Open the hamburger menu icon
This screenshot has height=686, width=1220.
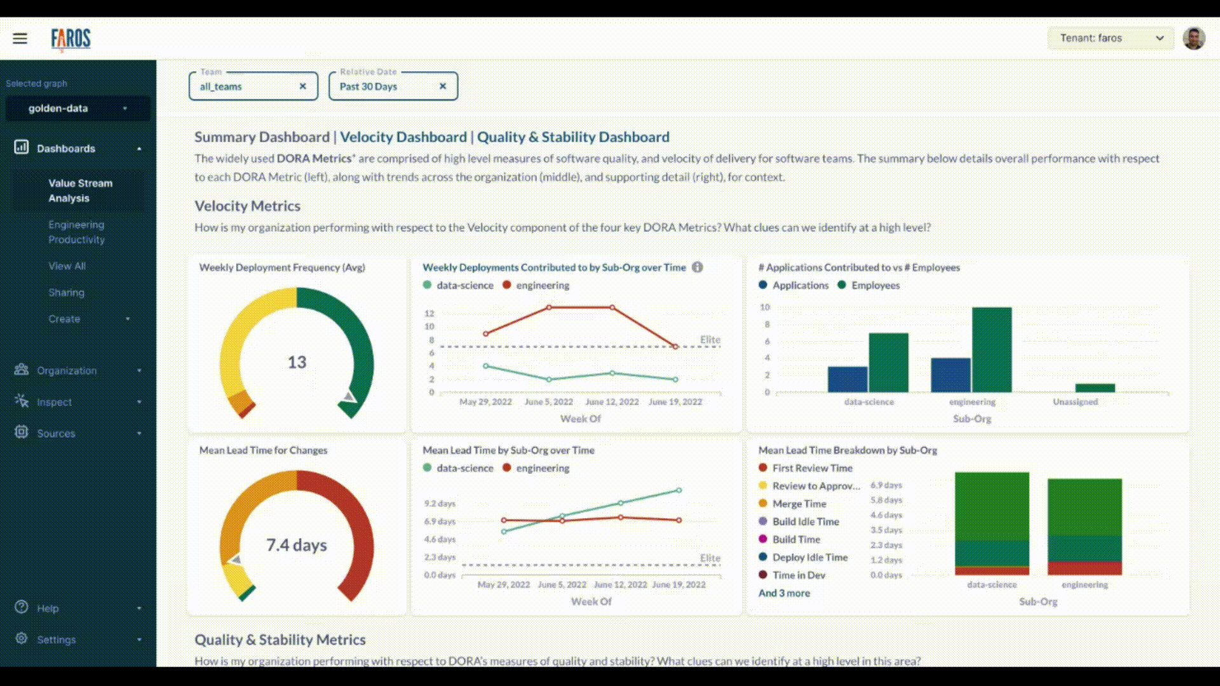pyautogui.click(x=20, y=39)
